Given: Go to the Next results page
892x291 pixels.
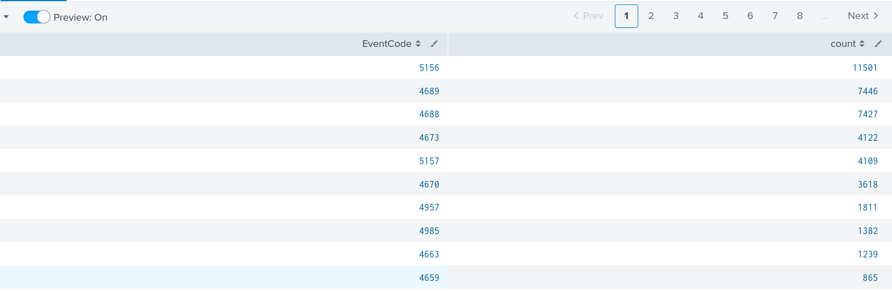Looking at the screenshot, I should coord(863,16).
